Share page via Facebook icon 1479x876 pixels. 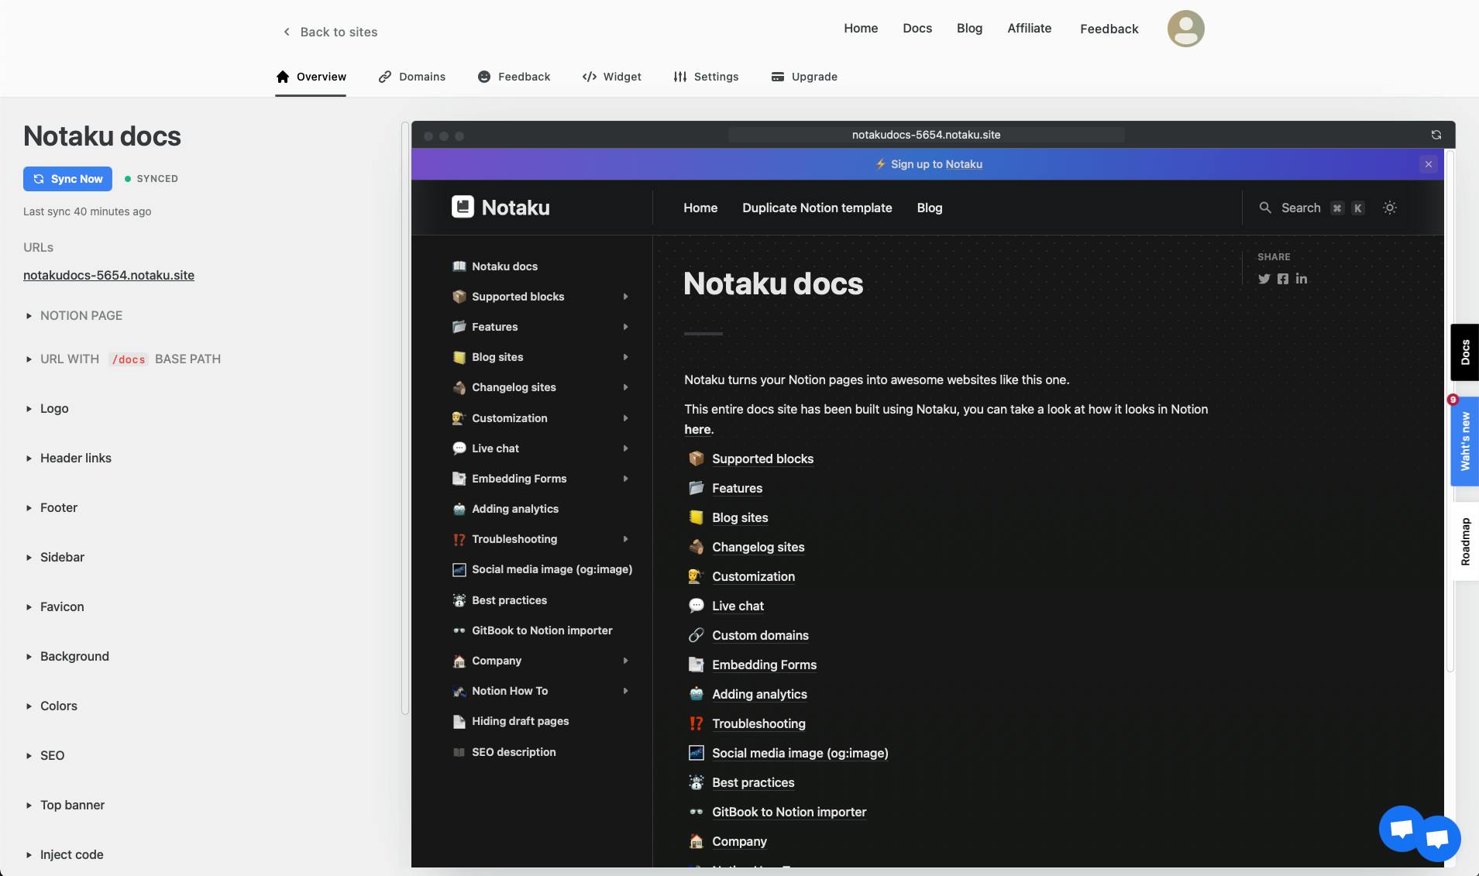click(1283, 279)
